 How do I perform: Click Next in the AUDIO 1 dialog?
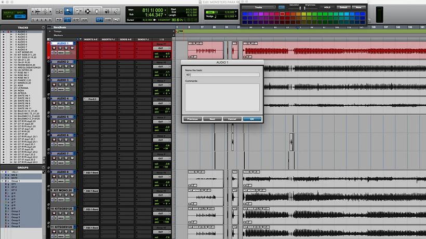pyautogui.click(x=212, y=119)
